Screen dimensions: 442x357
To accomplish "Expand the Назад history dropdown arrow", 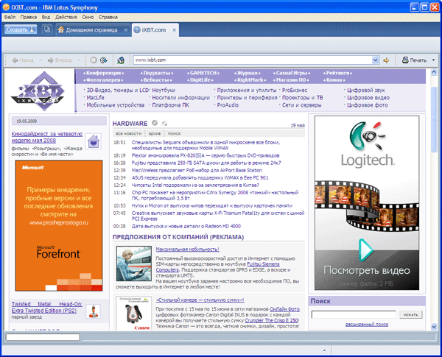I will point(41,60).
